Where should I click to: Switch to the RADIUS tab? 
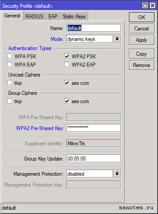tap(34, 16)
